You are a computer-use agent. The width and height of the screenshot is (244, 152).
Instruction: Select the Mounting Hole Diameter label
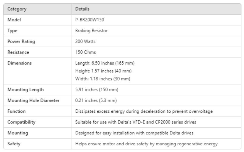pyautogui.click(x=33, y=101)
